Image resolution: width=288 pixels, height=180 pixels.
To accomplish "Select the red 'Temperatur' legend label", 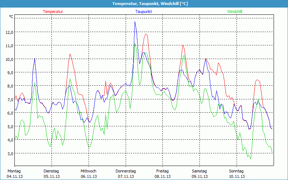I will pos(53,12).
